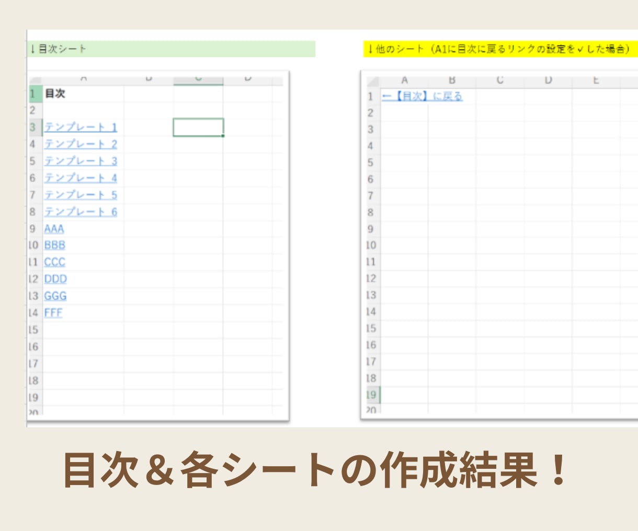
Task: Click the select-all corner of the right sheet
Action: coord(372,81)
